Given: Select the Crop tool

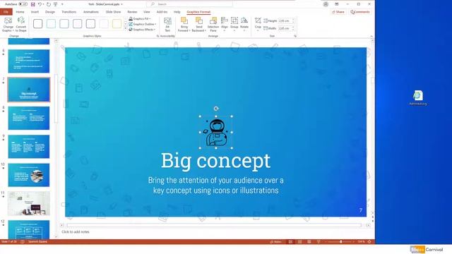Looking at the screenshot, I should (258, 23).
